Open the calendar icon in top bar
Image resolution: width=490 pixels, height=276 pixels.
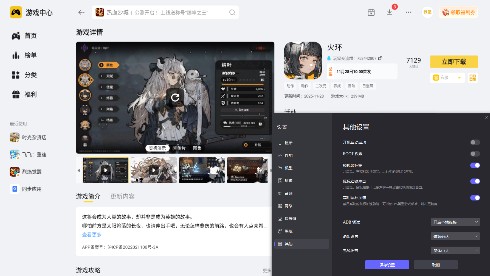pyautogui.click(x=371, y=12)
